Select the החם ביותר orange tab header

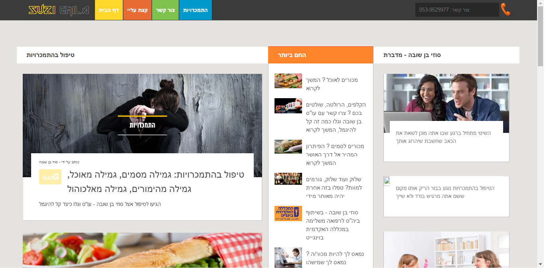click(x=321, y=55)
